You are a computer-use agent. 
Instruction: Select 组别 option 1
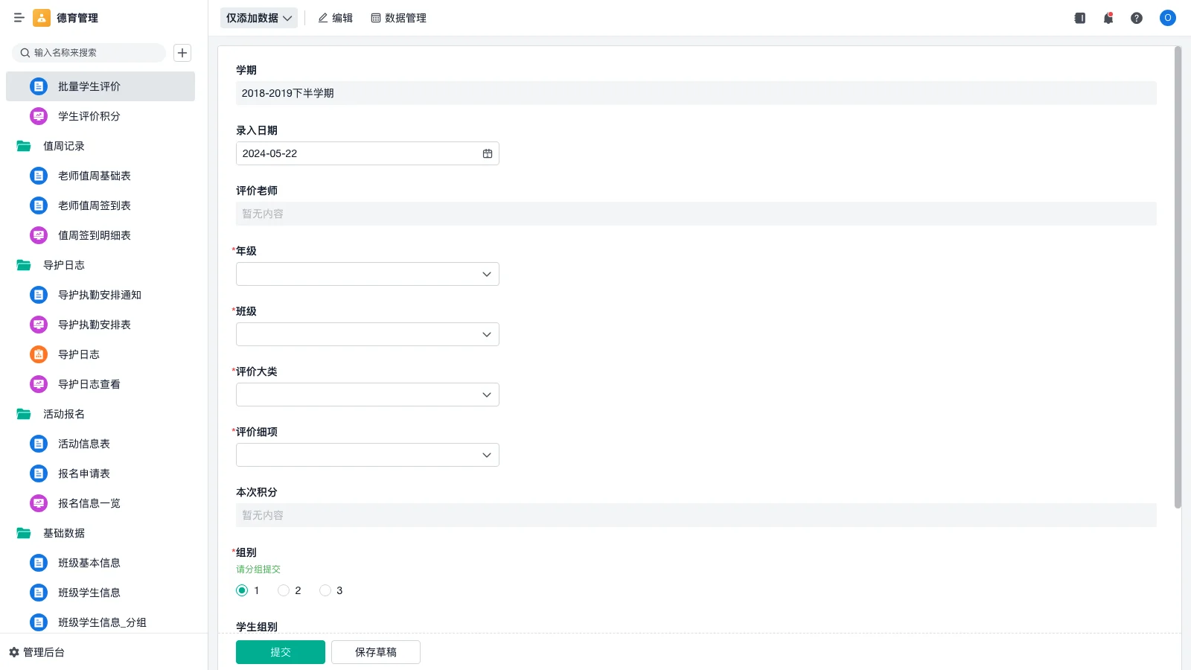tap(242, 590)
